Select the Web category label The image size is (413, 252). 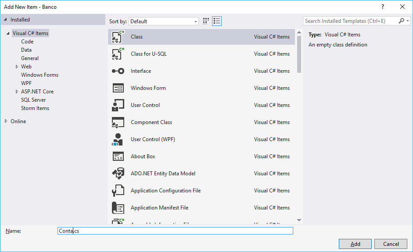tap(26, 67)
